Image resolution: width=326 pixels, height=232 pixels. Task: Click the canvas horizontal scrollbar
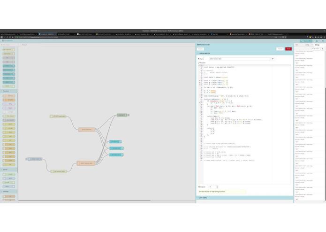tap(84, 201)
